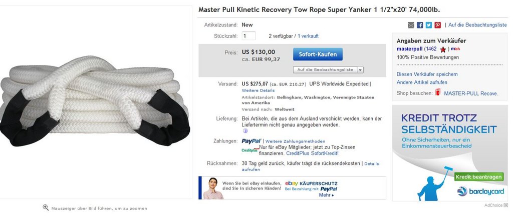Image resolution: width=513 pixels, height=221 pixels.
Task: Share this item on Twitter
Action: tap(429, 25)
